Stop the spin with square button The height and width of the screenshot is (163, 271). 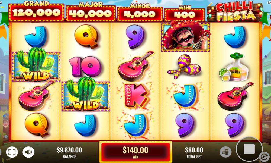(249, 149)
